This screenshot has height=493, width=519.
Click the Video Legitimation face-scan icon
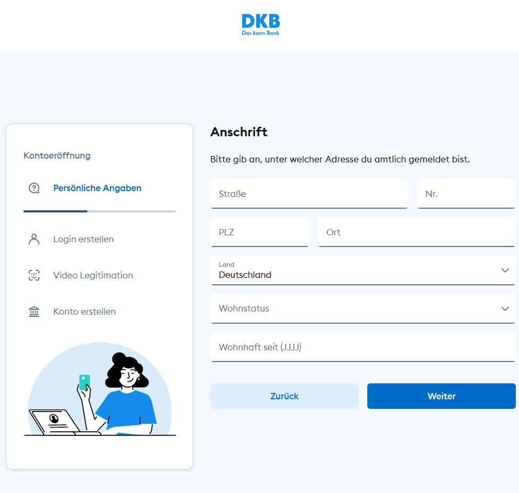pos(34,275)
